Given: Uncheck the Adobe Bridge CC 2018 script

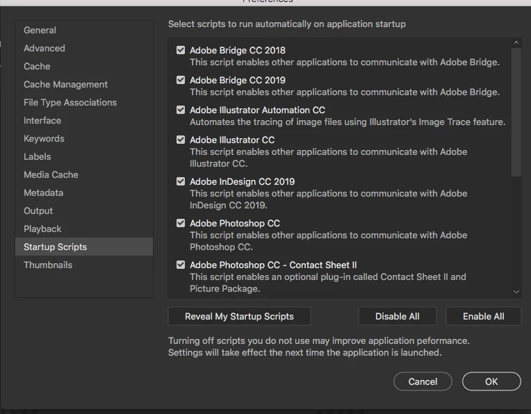Looking at the screenshot, I should 181,50.
